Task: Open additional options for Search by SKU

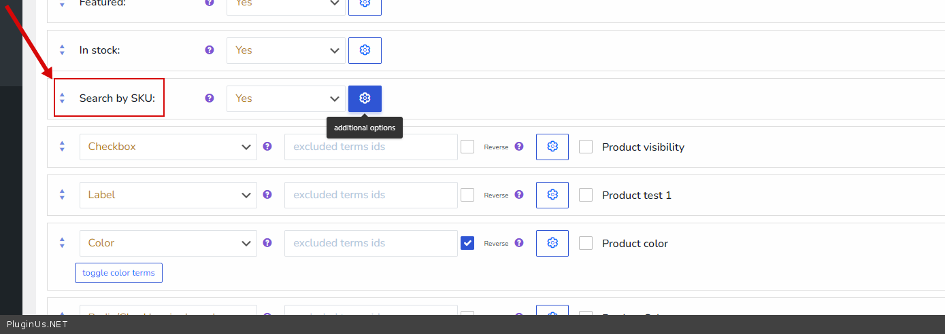Action: 365,98
